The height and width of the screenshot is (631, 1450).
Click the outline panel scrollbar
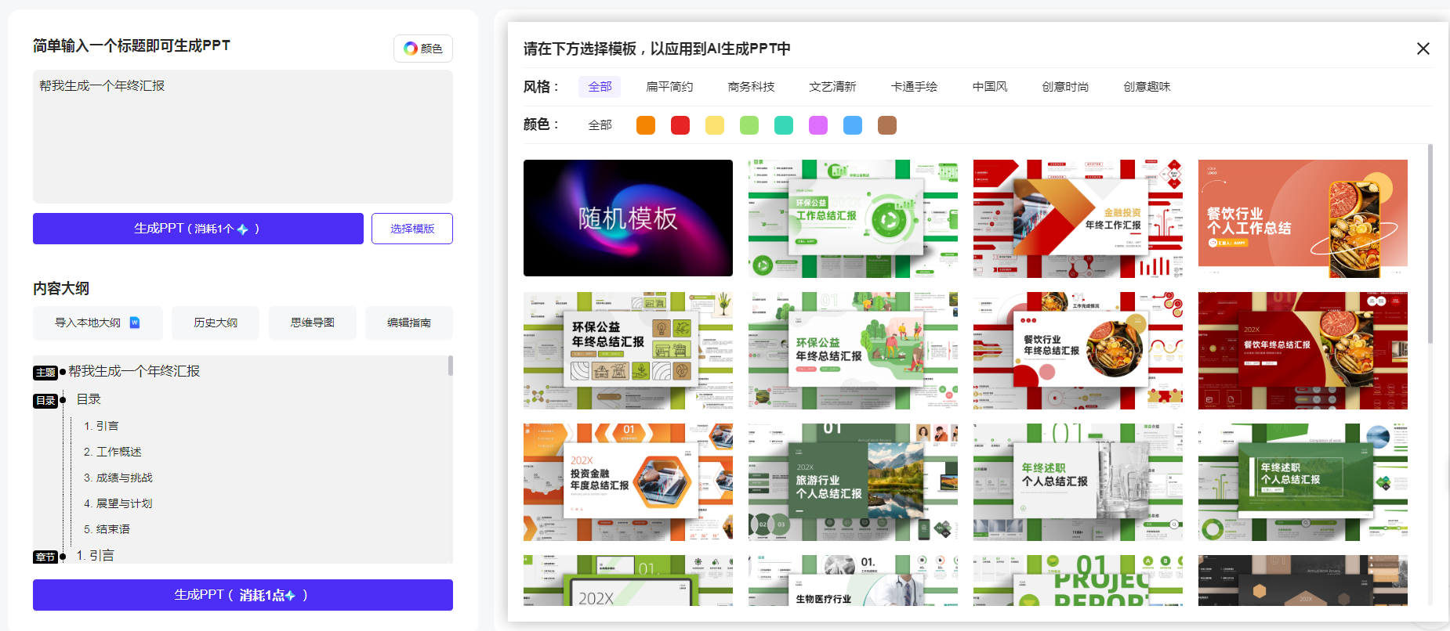coord(451,366)
